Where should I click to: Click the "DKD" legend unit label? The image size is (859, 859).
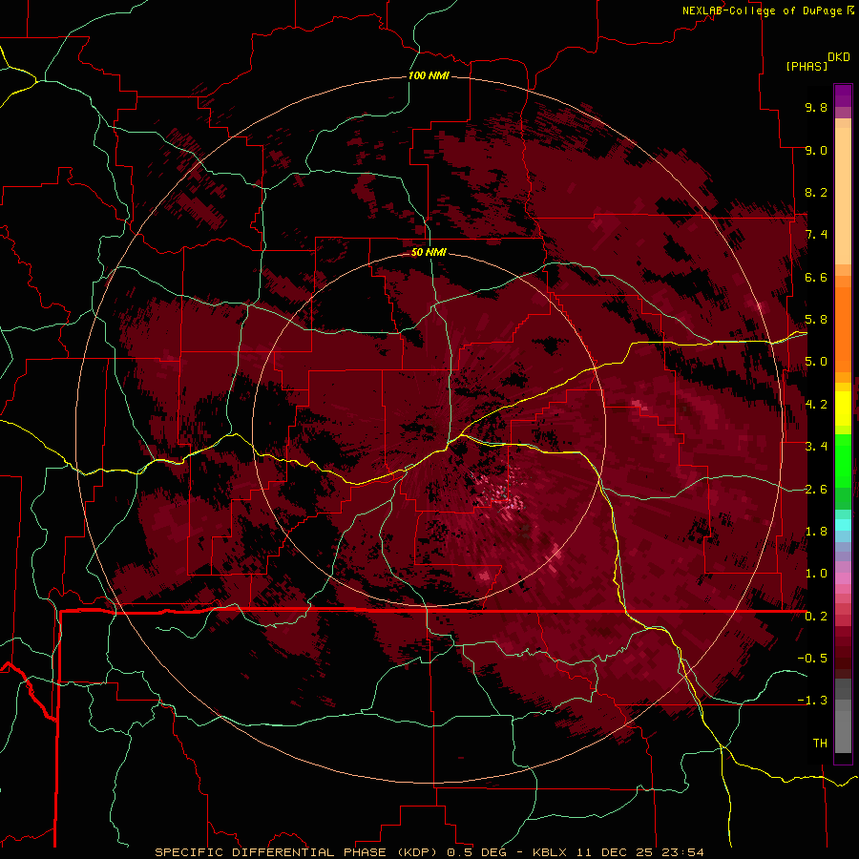[x=838, y=57]
